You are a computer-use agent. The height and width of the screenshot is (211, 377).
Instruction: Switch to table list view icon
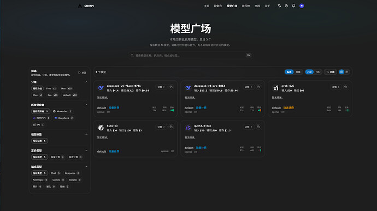[x=347, y=72]
